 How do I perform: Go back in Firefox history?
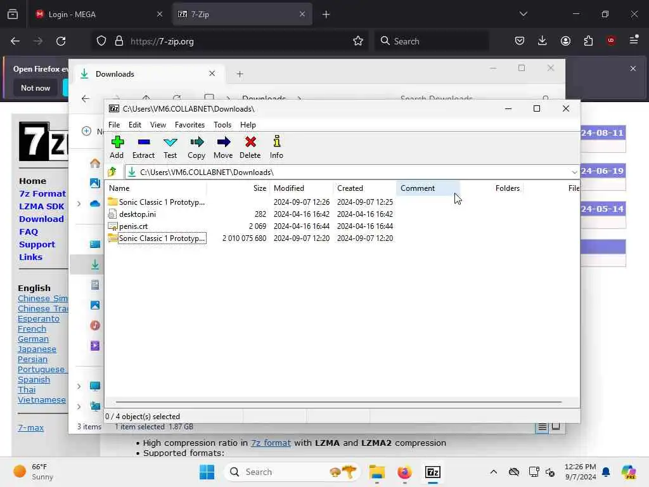pos(15,41)
